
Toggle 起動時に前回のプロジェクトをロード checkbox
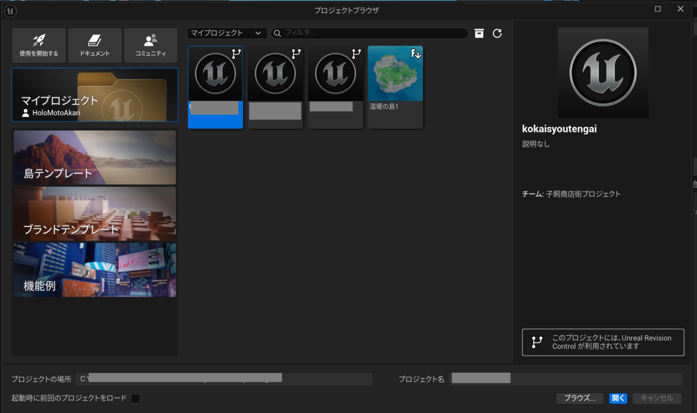(x=135, y=398)
